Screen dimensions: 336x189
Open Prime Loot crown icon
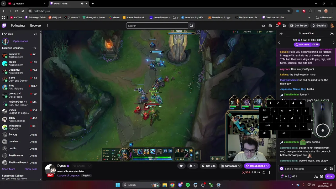pos(263,25)
